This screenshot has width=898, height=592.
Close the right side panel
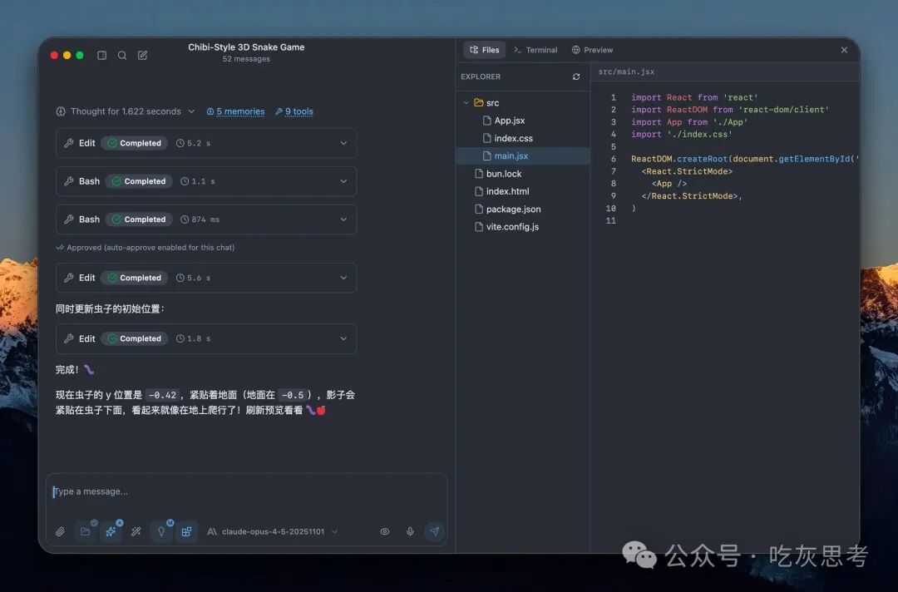point(844,51)
